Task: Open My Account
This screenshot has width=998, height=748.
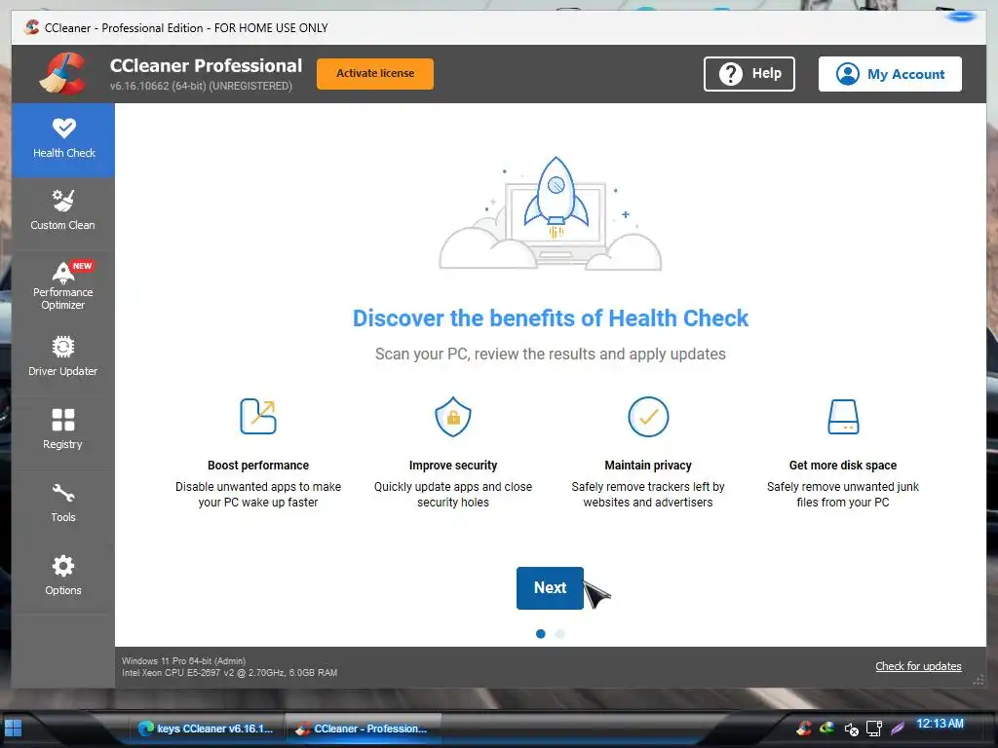Action: click(890, 74)
